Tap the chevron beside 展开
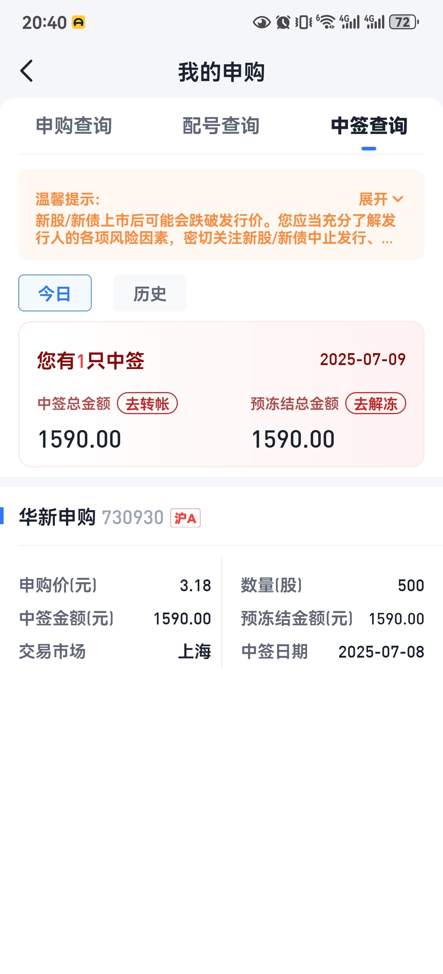Viewport: 443px width, 974px height. coord(398,199)
